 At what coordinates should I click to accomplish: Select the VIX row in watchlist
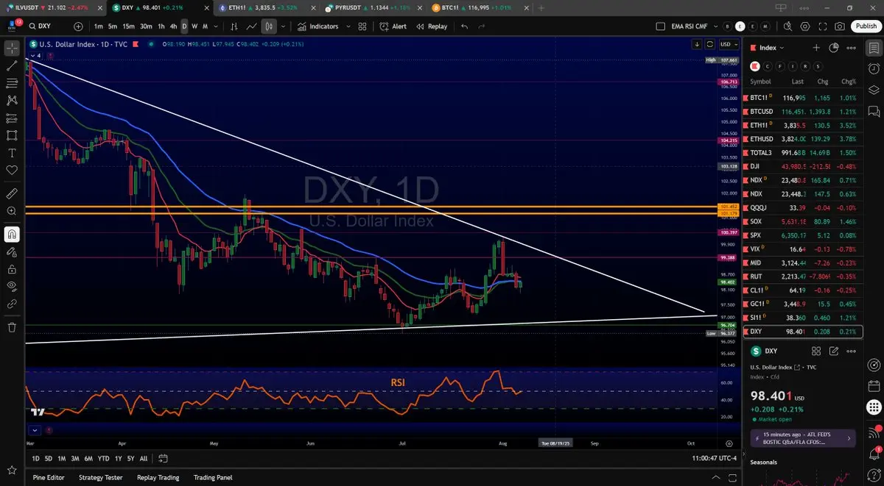(804, 249)
